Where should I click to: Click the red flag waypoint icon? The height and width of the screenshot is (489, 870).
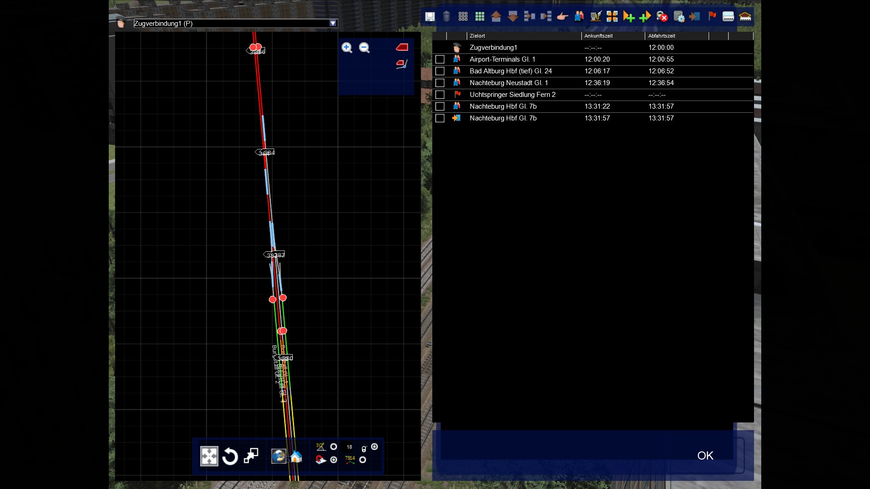tap(712, 16)
